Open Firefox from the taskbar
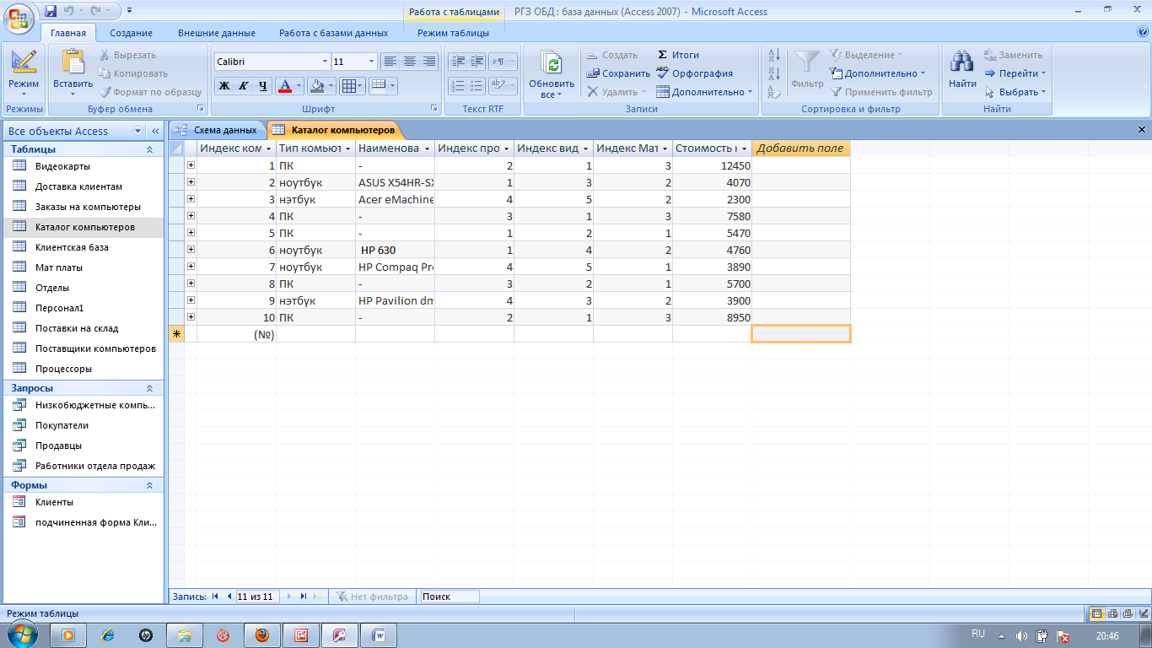Viewport: 1152px width, 648px height. [x=262, y=635]
